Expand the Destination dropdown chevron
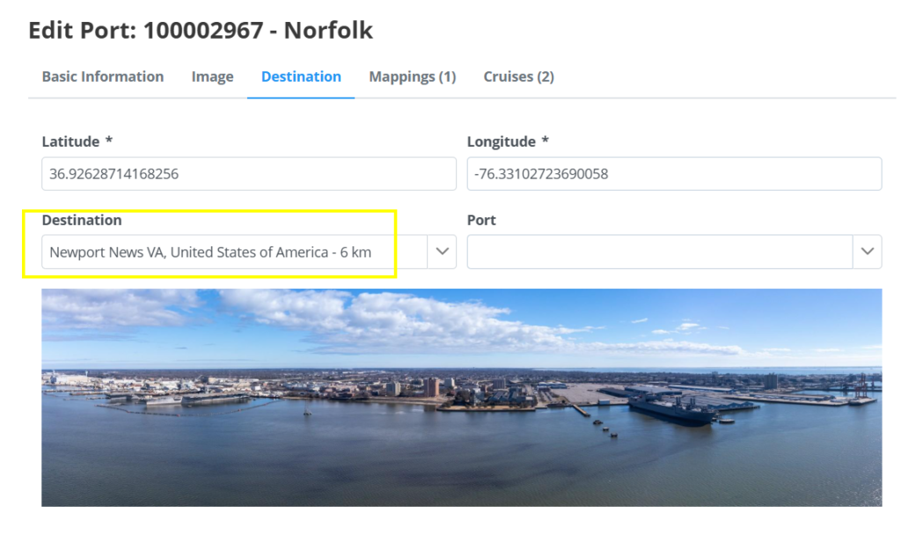 coord(442,253)
